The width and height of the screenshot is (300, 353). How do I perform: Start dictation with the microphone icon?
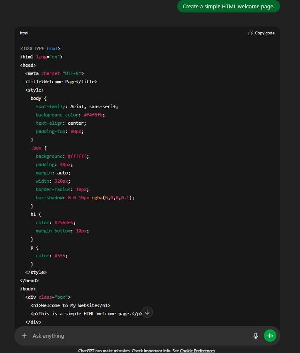click(x=256, y=336)
